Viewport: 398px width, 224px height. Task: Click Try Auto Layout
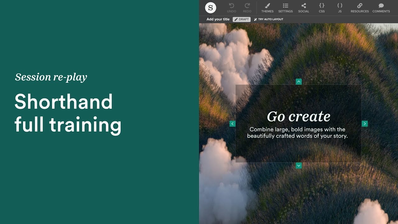(269, 19)
